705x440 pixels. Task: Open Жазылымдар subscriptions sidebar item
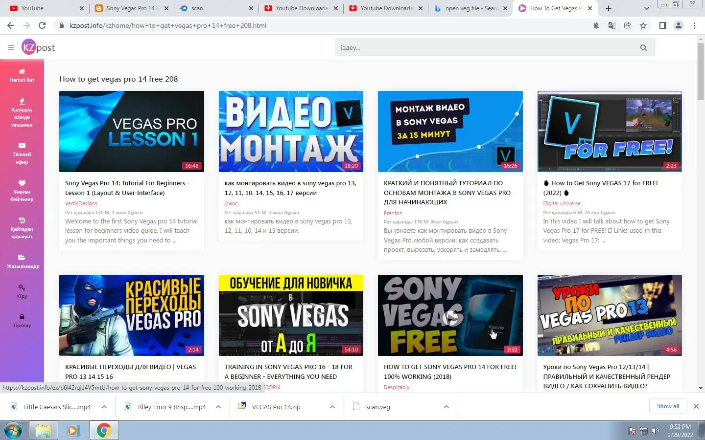[22, 262]
